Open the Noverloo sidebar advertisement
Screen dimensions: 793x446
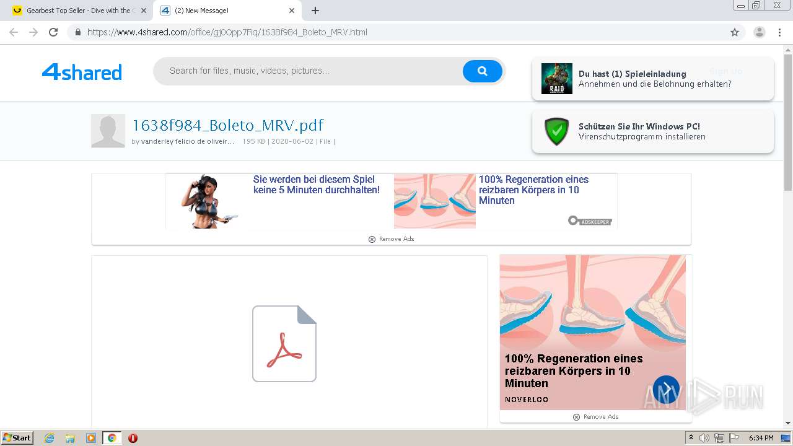coord(593,332)
